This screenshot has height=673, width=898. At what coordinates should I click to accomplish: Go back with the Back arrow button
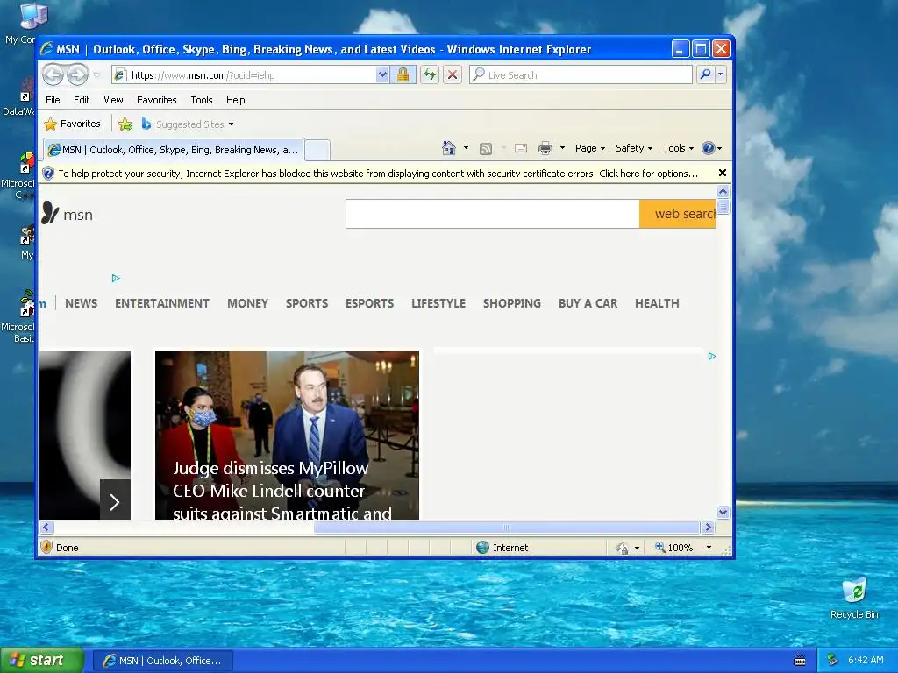pyautogui.click(x=53, y=74)
